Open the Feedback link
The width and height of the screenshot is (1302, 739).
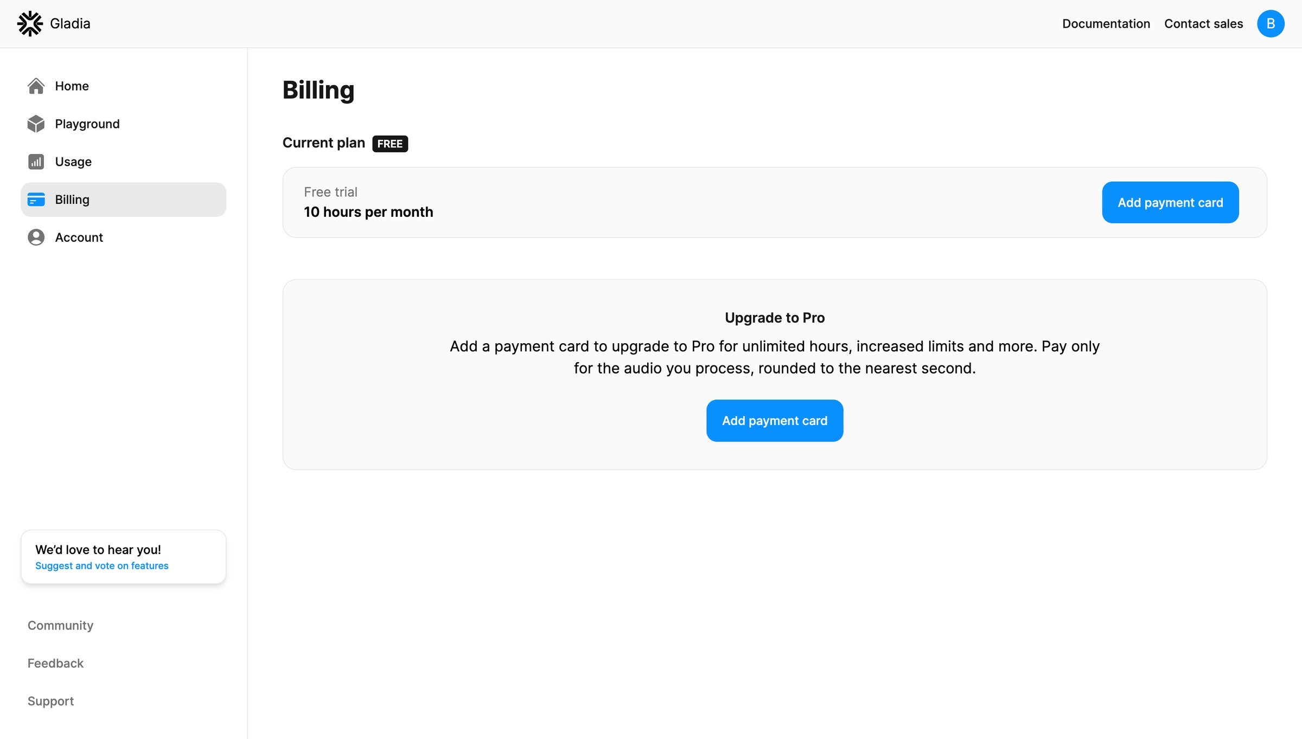point(55,663)
